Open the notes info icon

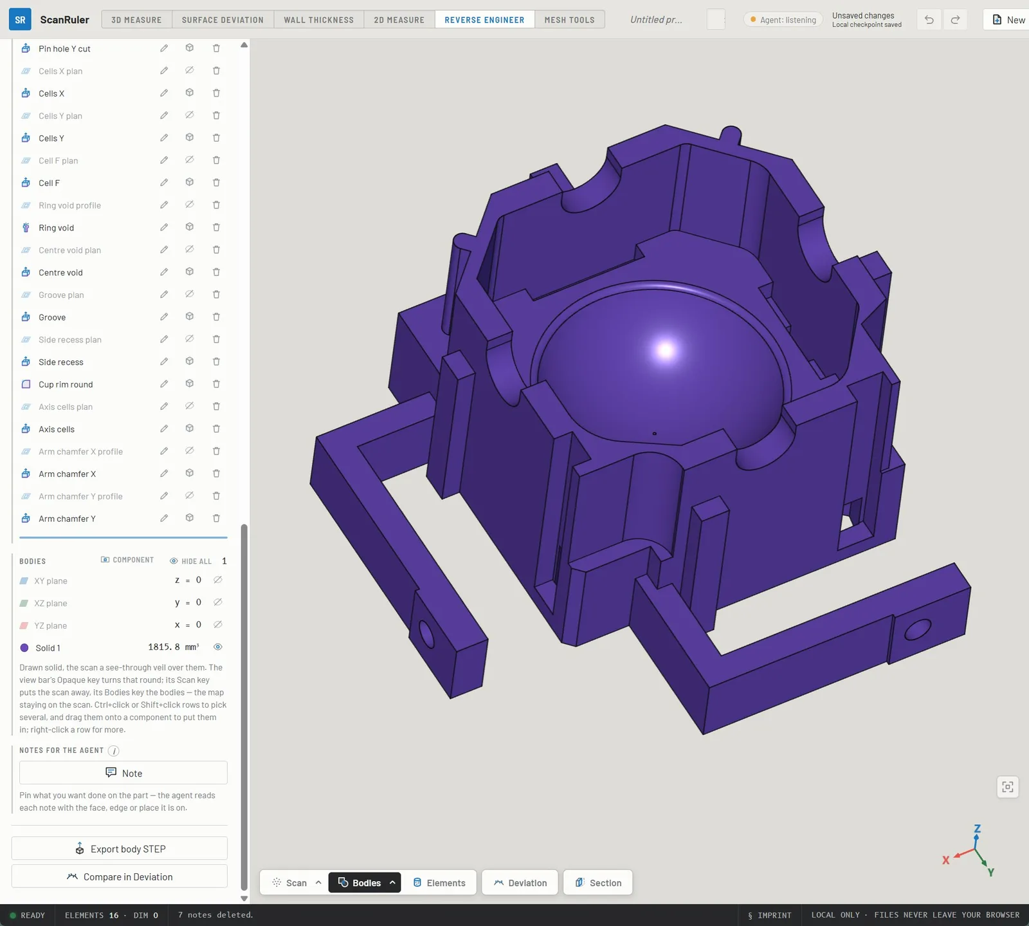pos(114,751)
